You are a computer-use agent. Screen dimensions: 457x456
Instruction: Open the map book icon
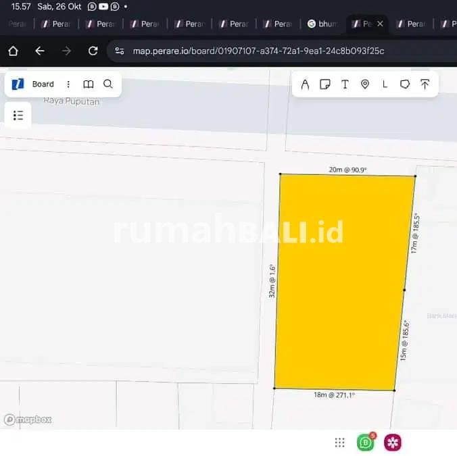(x=89, y=84)
